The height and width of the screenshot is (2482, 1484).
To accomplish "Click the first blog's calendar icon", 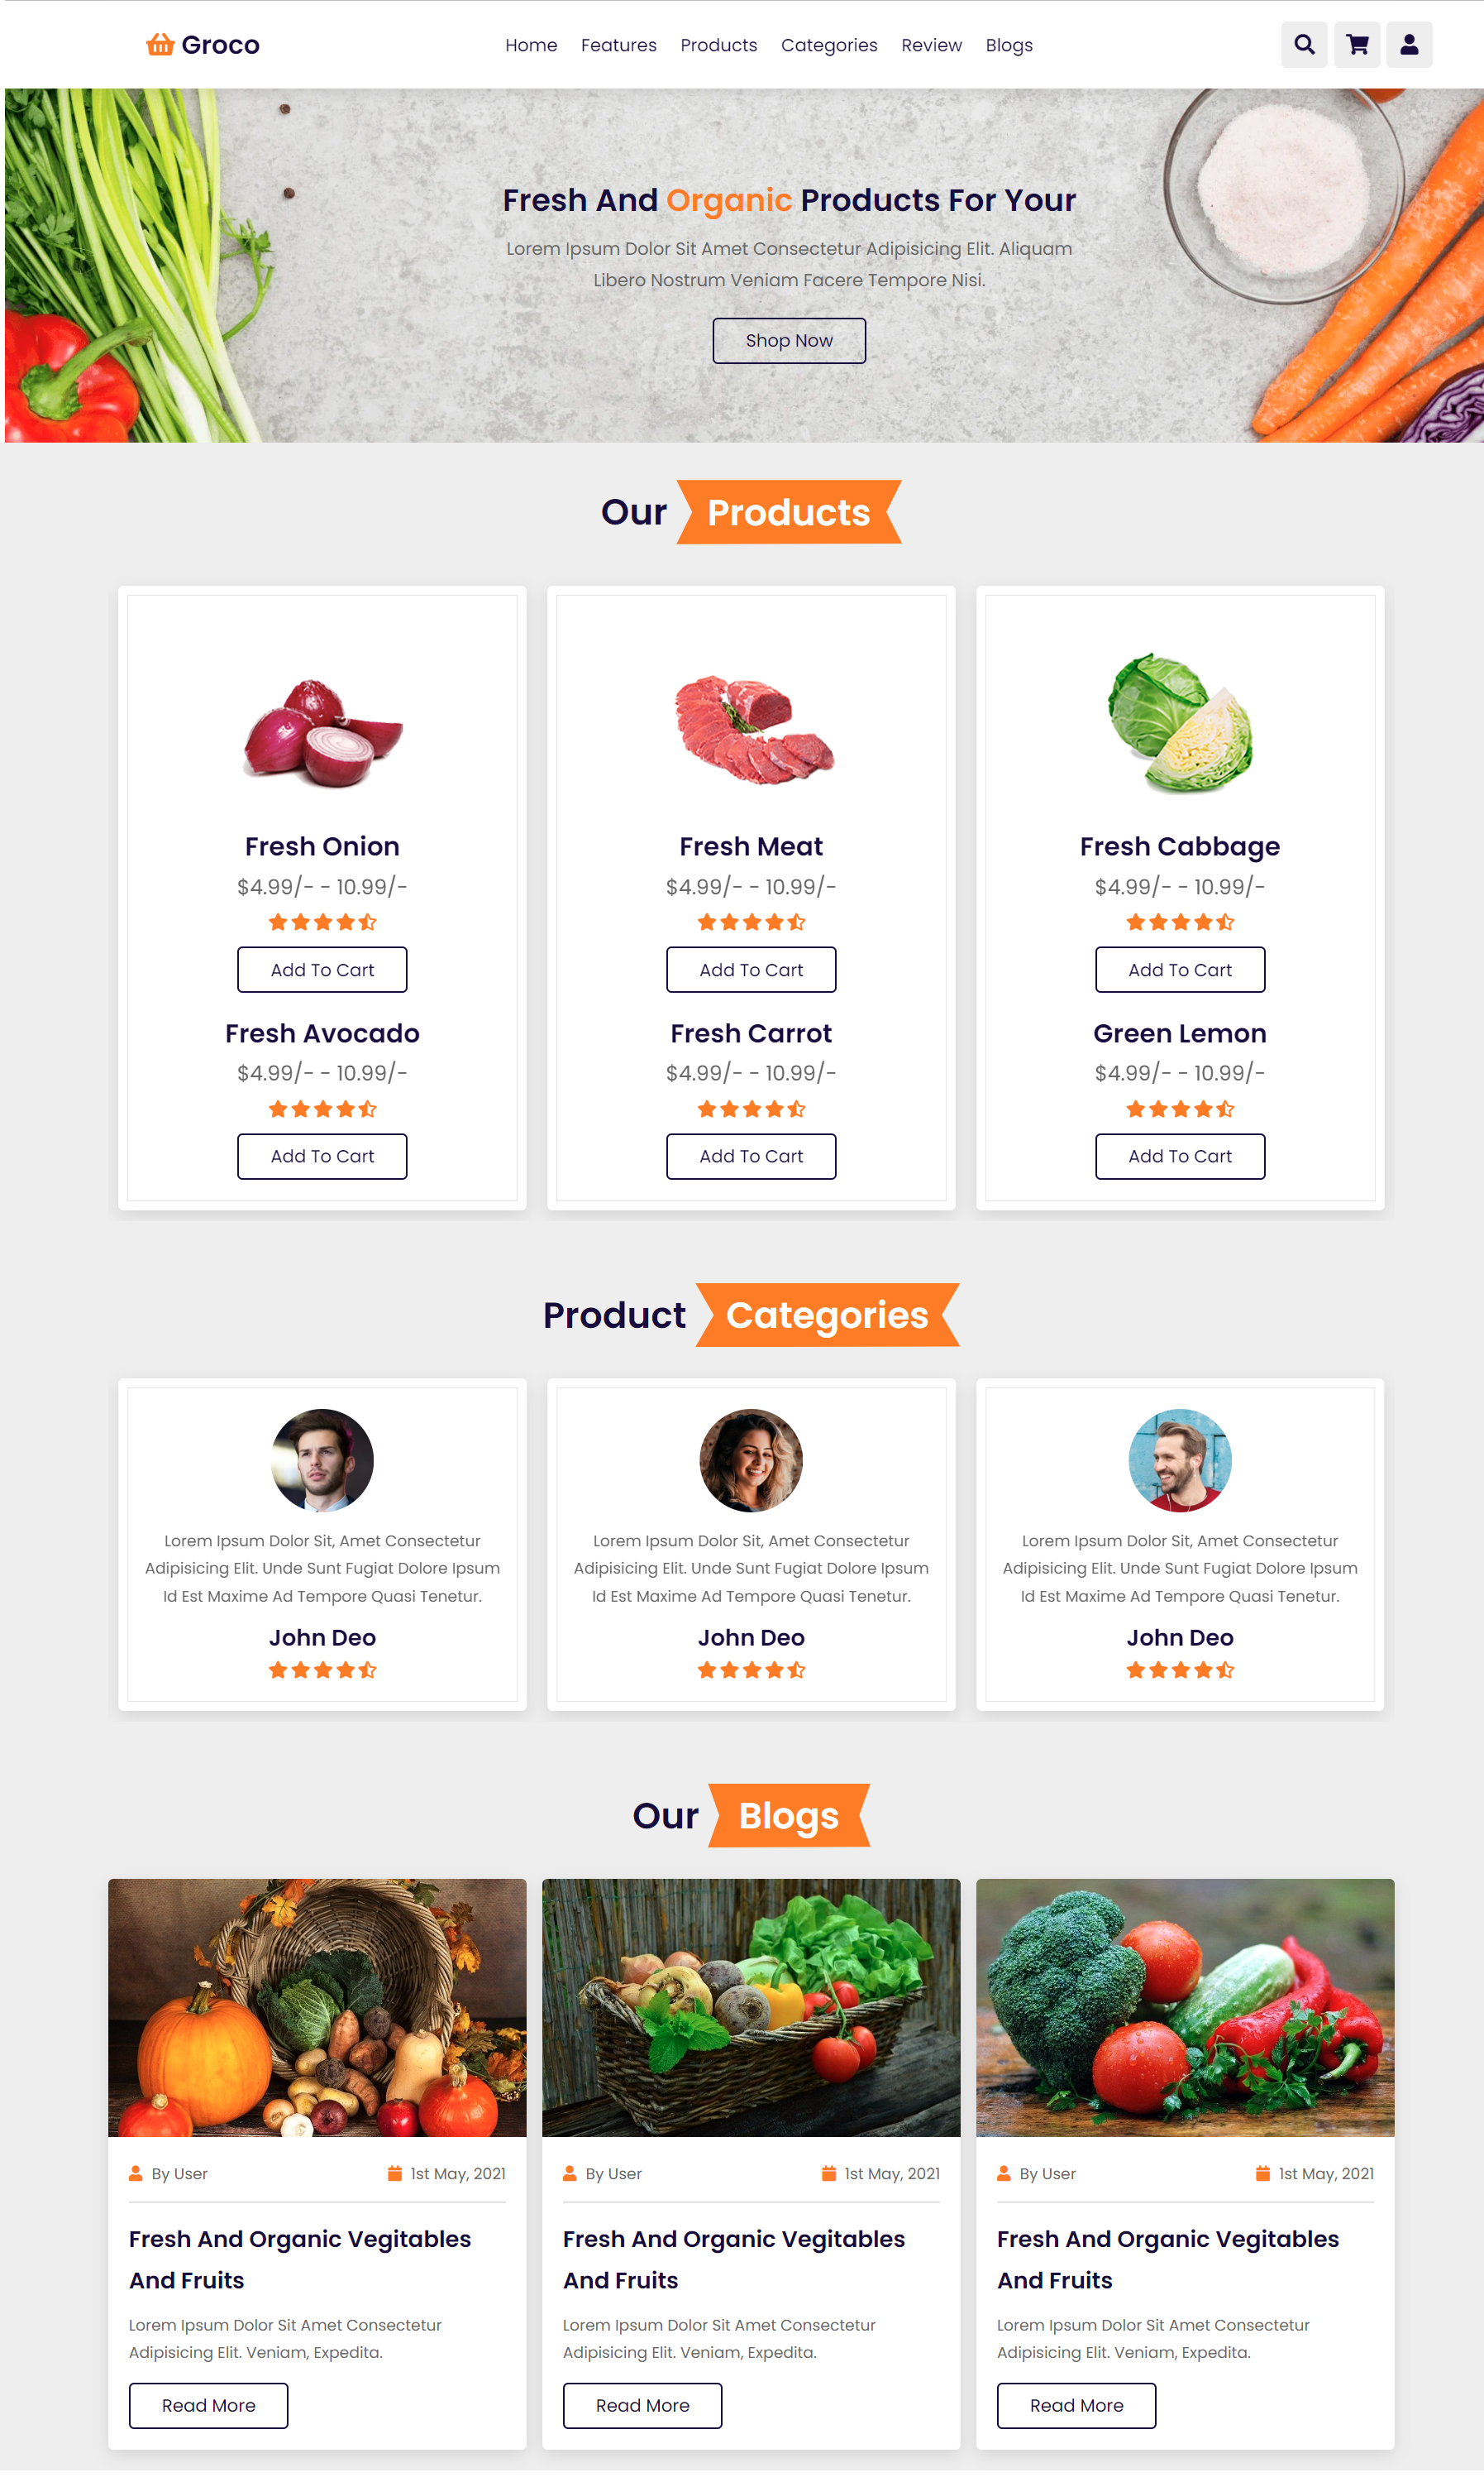I will pyautogui.click(x=394, y=2174).
